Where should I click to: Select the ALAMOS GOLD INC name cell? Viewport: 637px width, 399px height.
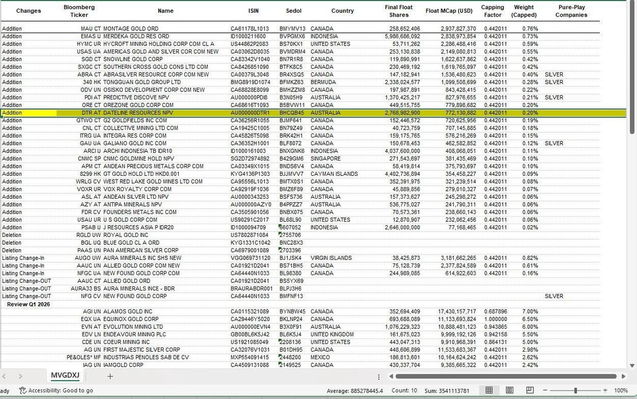point(127,311)
